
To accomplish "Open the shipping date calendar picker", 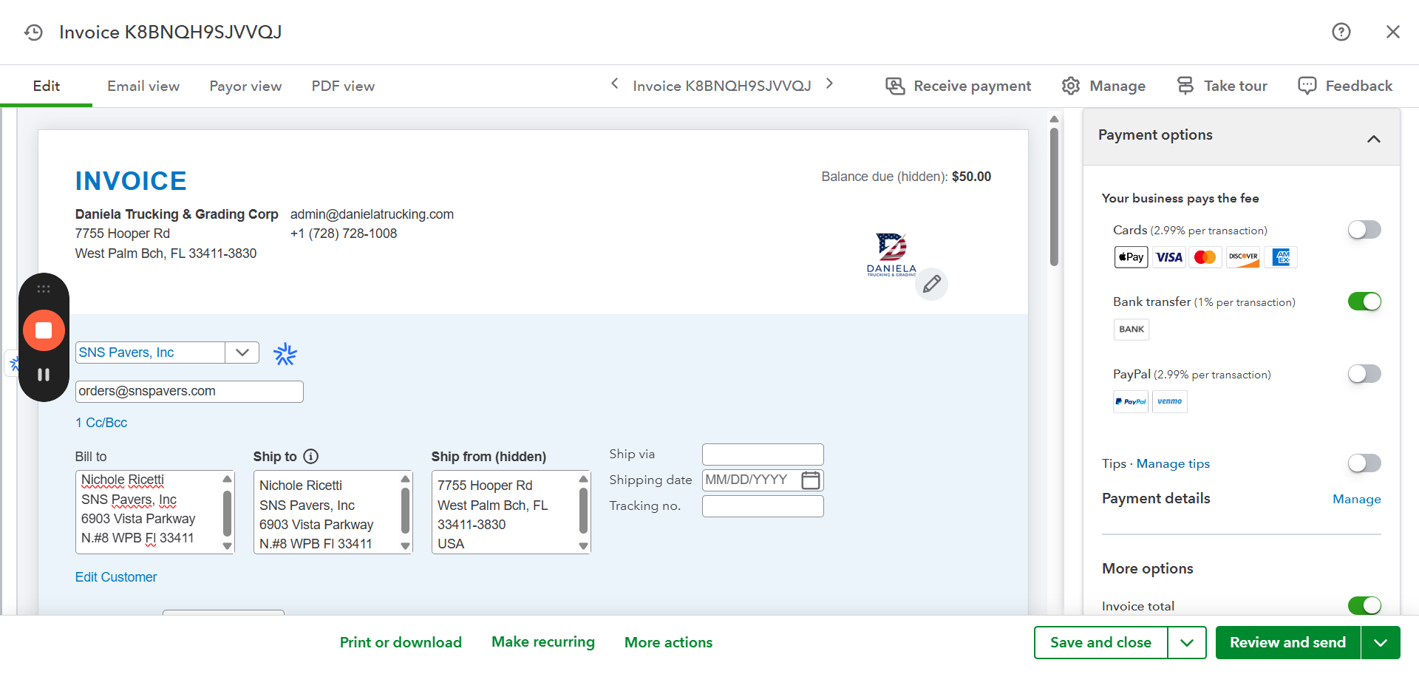I will click(810, 480).
